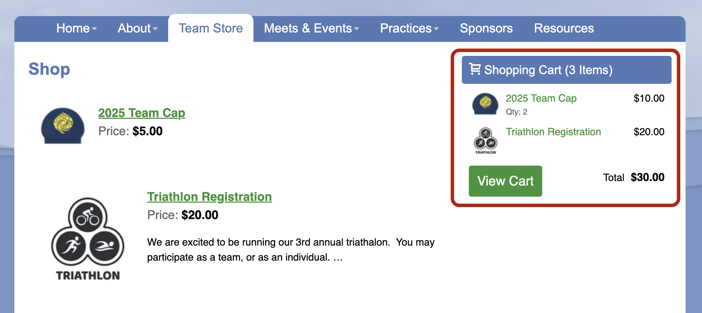702x313 pixels.
Task: Open the team cap thumbnail in shopping cart
Action: 485,104
